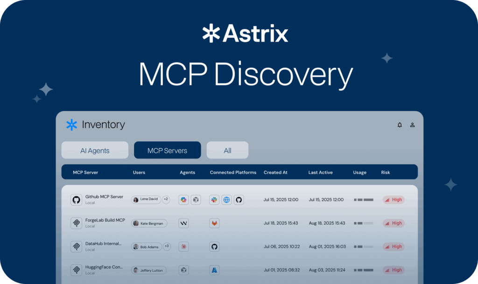This screenshot has height=284, width=478.
Task: Click the Copilot agent icon for Github MCP Server
Action: click(x=184, y=200)
